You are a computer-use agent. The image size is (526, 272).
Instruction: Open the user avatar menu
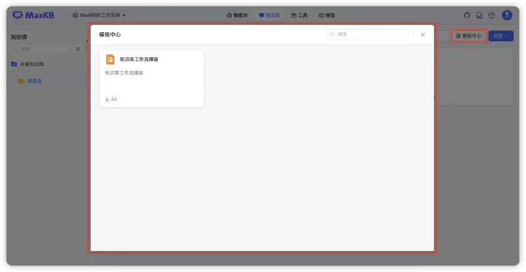(x=507, y=15)
